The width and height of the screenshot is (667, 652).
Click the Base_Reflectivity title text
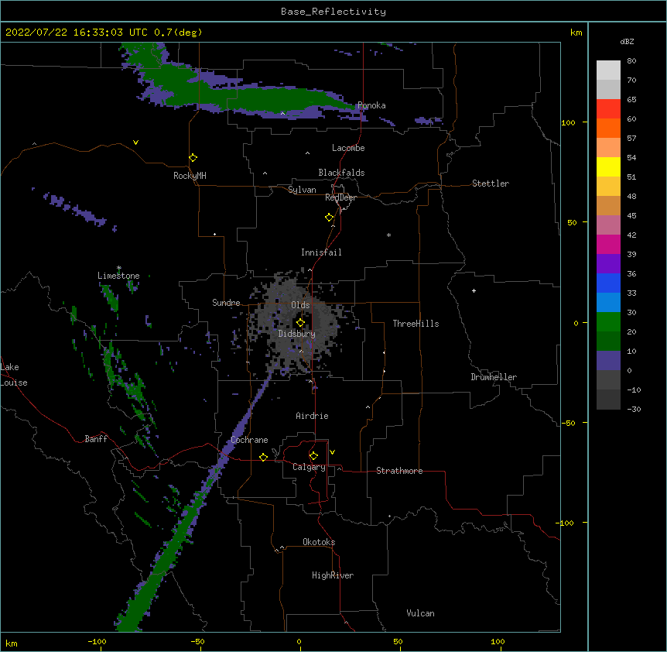[333, 12]
